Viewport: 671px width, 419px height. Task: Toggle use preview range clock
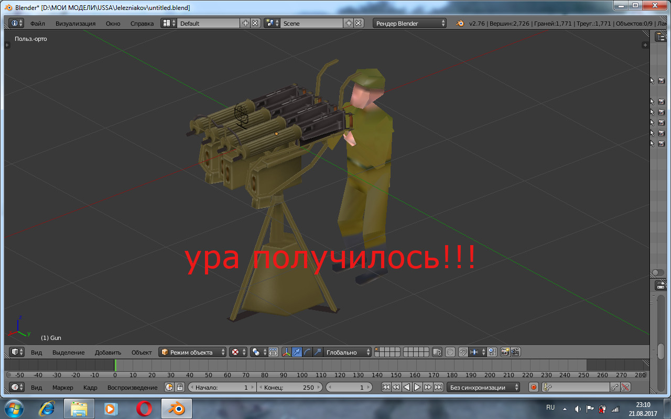(x=169, y=387)
